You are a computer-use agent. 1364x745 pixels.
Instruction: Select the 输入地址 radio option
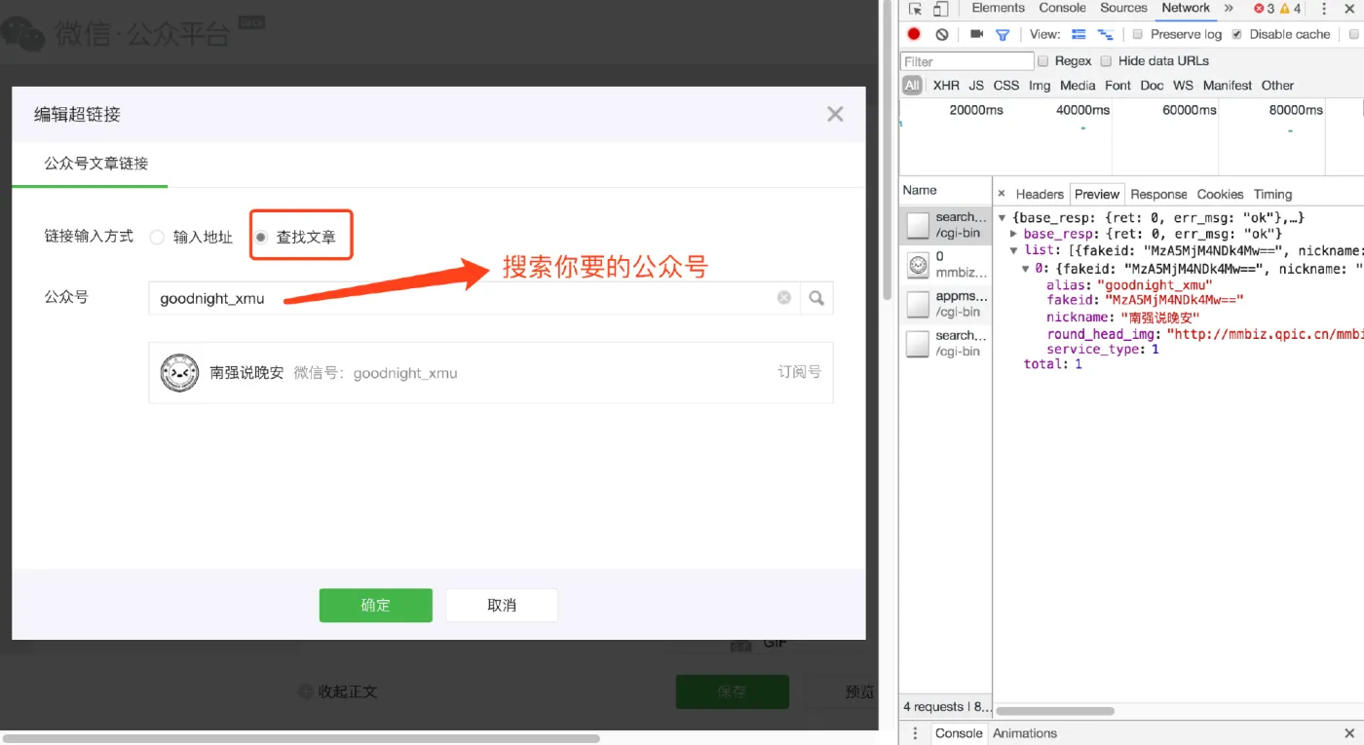[157, 237]
